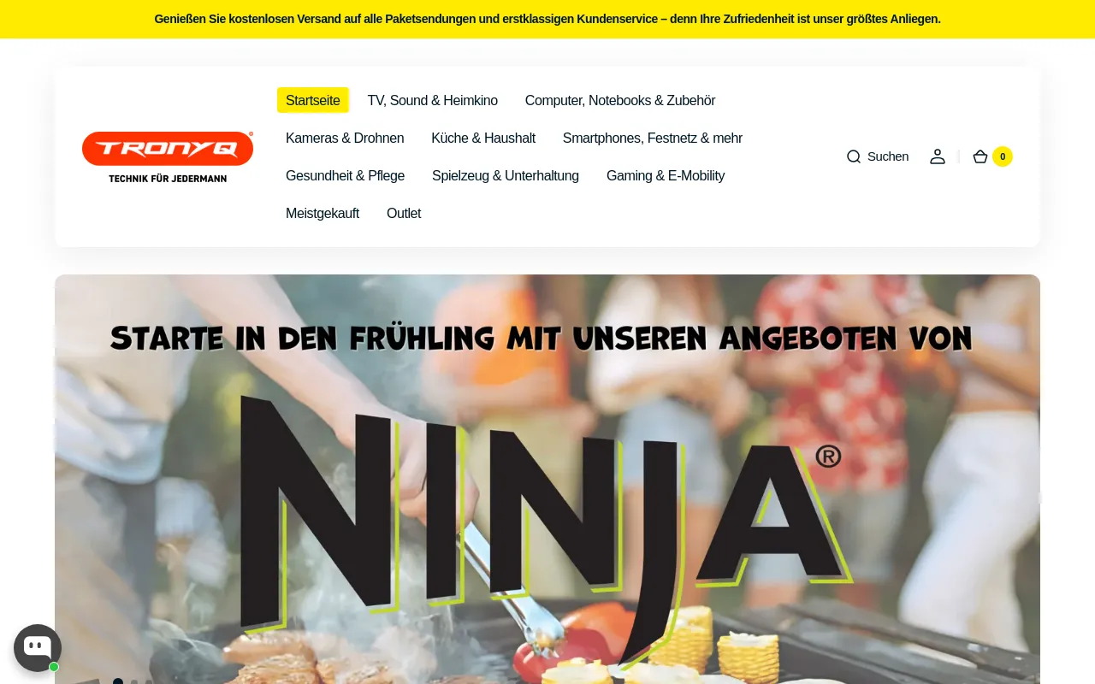This screenshot has height=684, width=1095.
Task: Open Gesundheit & Pflege category
Action: [345, 175]
